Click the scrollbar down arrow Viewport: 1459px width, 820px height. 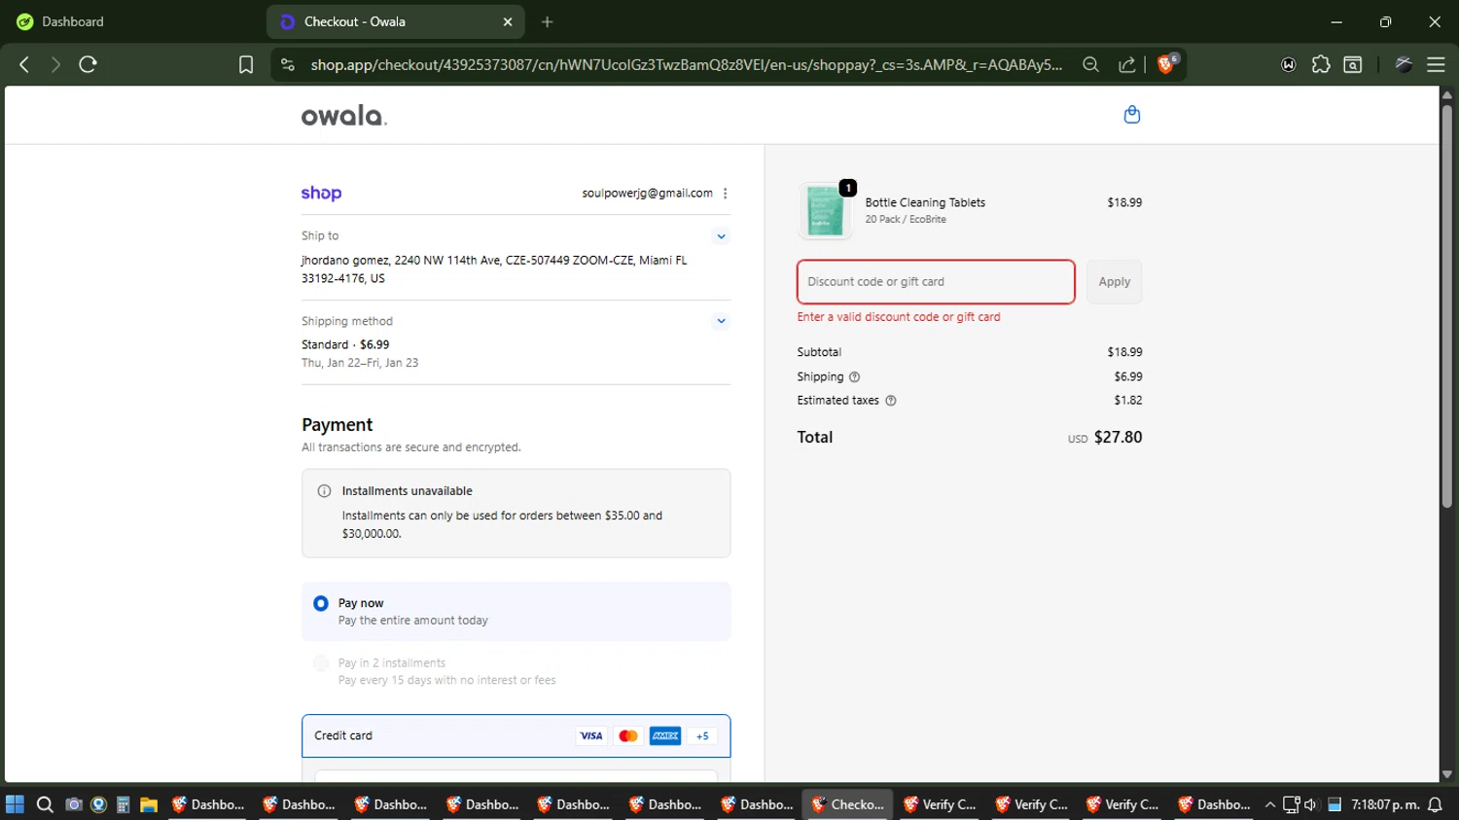1447,774
